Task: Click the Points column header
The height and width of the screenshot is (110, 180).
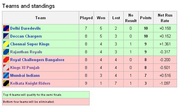Action: click(x=146, y=18)
